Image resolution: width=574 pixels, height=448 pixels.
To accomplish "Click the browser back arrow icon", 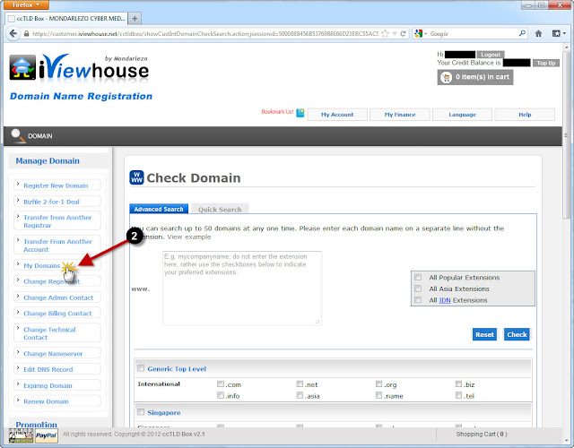I will point(13,34).
